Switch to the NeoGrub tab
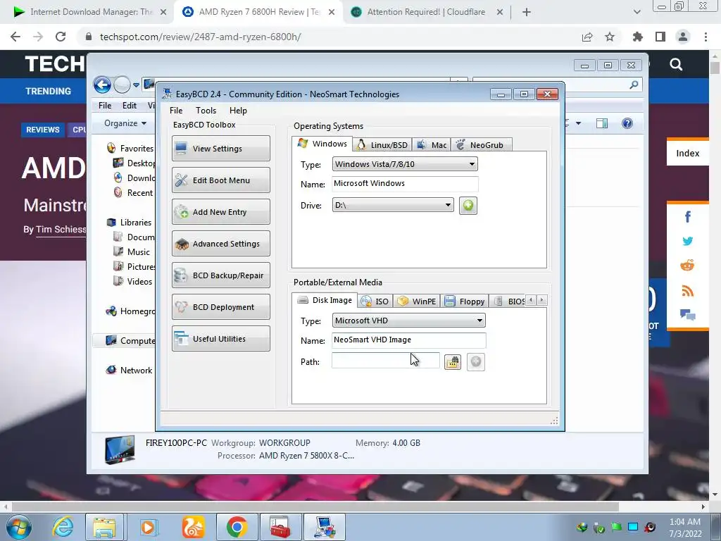721x541 pixels. tap(481, 145)
